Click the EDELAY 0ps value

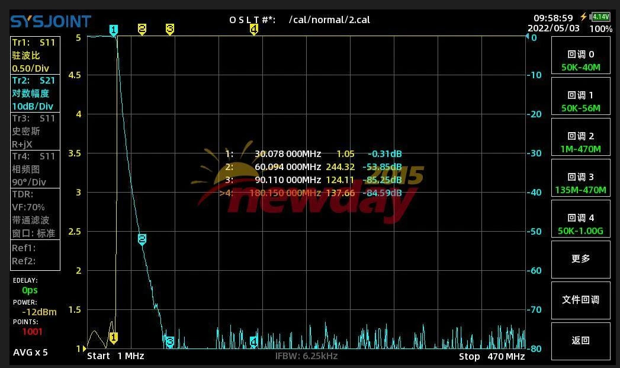pyautogui.click(x=30, y=290)
